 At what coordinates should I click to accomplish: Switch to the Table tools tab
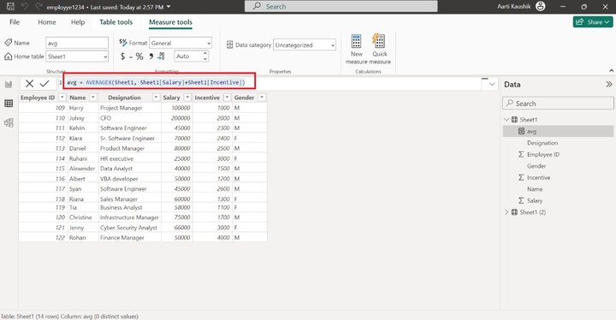[x=115, y=22]
